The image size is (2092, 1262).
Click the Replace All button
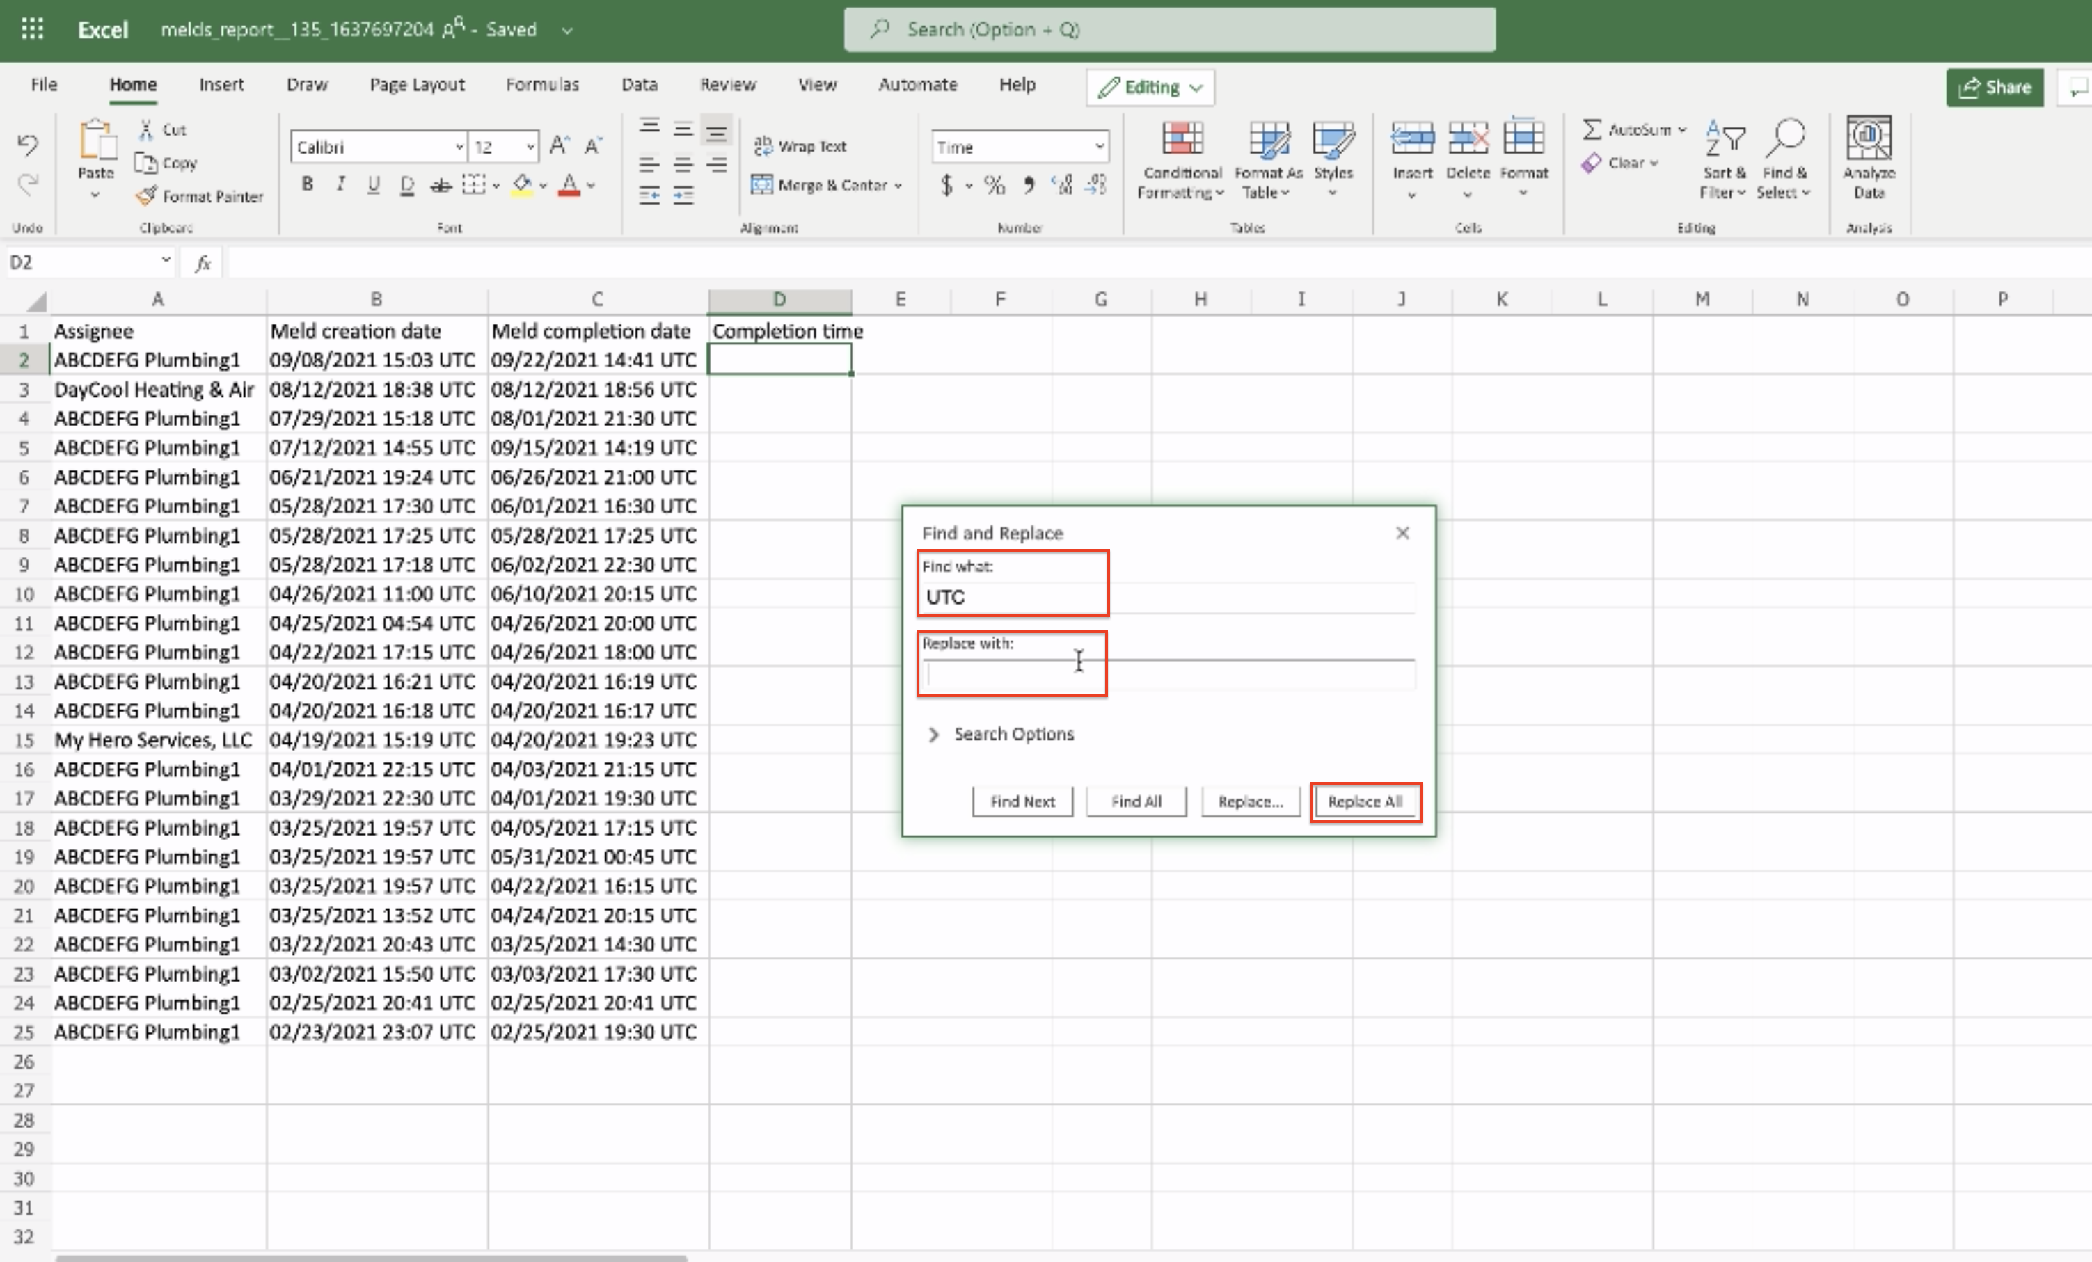tap(1363, 801)
